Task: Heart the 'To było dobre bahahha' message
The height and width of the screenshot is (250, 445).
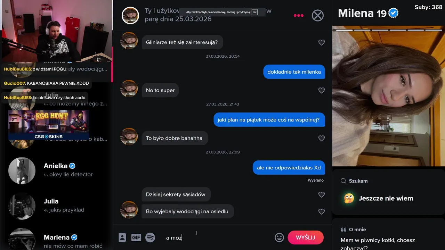Action: (322, 138)
